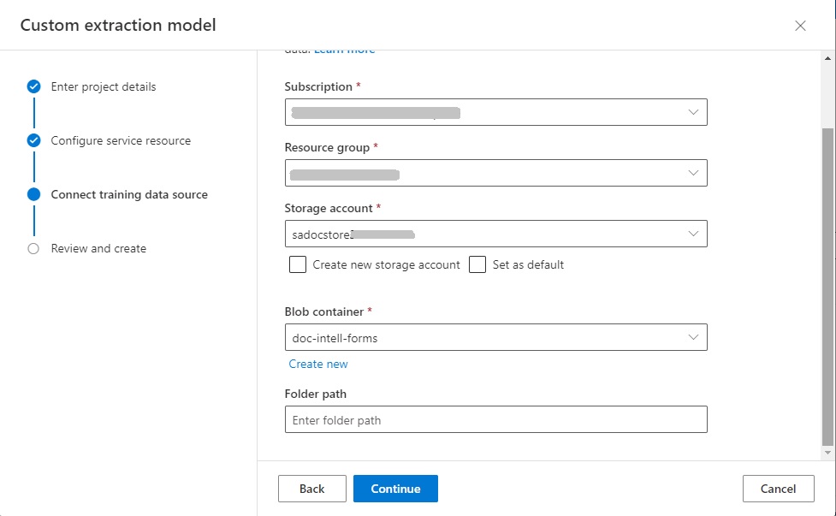
Task: Click the Create new container link
Action: tap(318, 364)
